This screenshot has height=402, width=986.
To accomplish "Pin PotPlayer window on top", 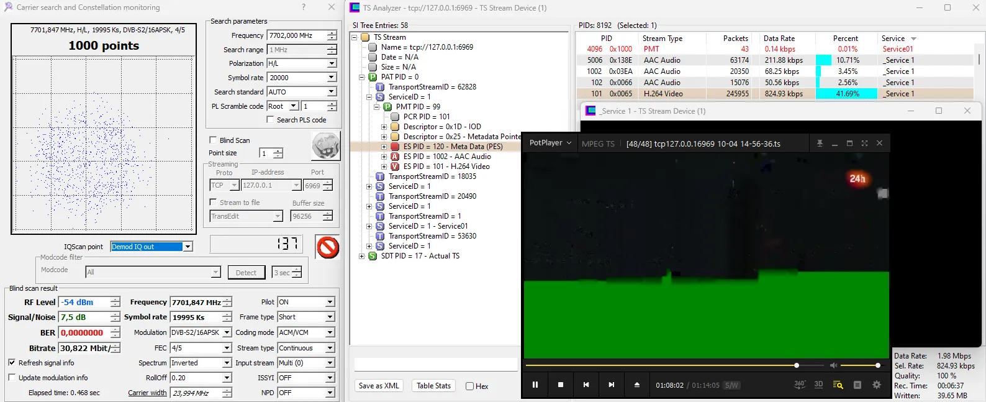I will [820, 144].
